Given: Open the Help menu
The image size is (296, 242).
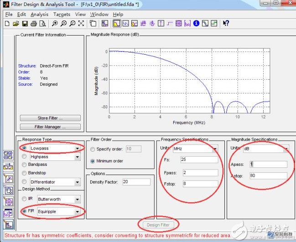Looking at the screenshot, I should pyautogui.click(x=118, y=14).
